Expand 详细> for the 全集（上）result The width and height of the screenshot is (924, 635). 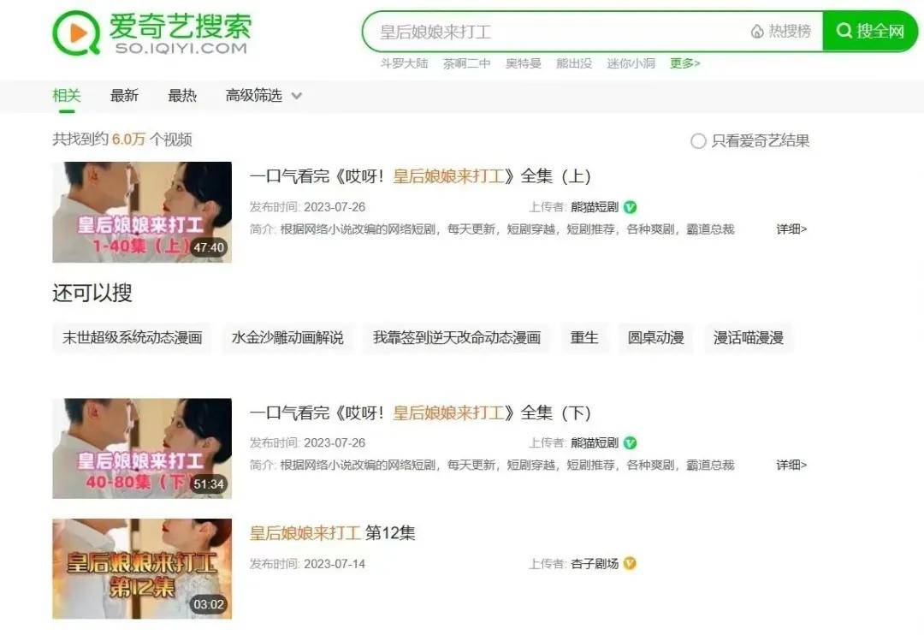tap(791, 228)
